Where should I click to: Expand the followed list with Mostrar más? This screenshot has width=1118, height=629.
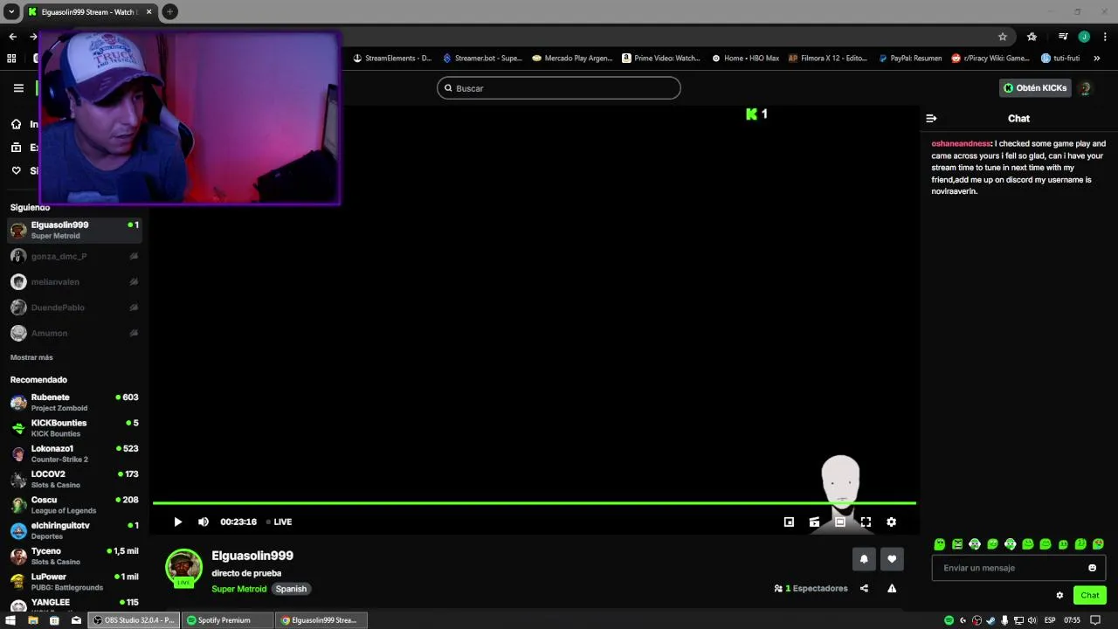point(31,357)
